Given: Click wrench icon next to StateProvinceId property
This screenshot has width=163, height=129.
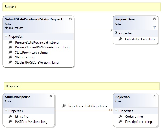Looking at the screenshot, I should [10, 53].
